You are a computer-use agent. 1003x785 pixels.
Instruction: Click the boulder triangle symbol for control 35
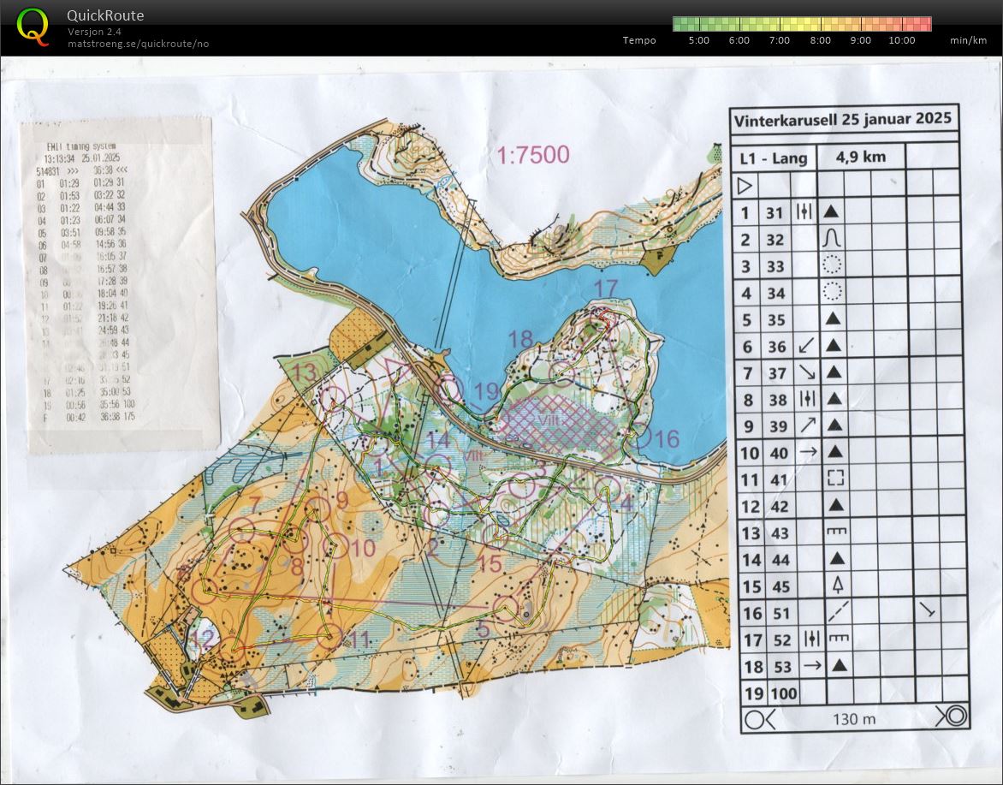[x=831, y=318]
